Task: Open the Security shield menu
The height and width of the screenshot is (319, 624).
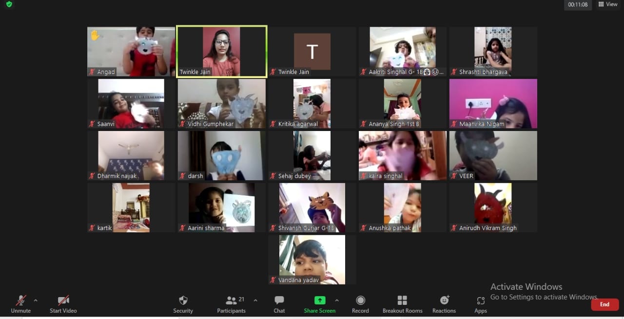Action: coord(183,304)
